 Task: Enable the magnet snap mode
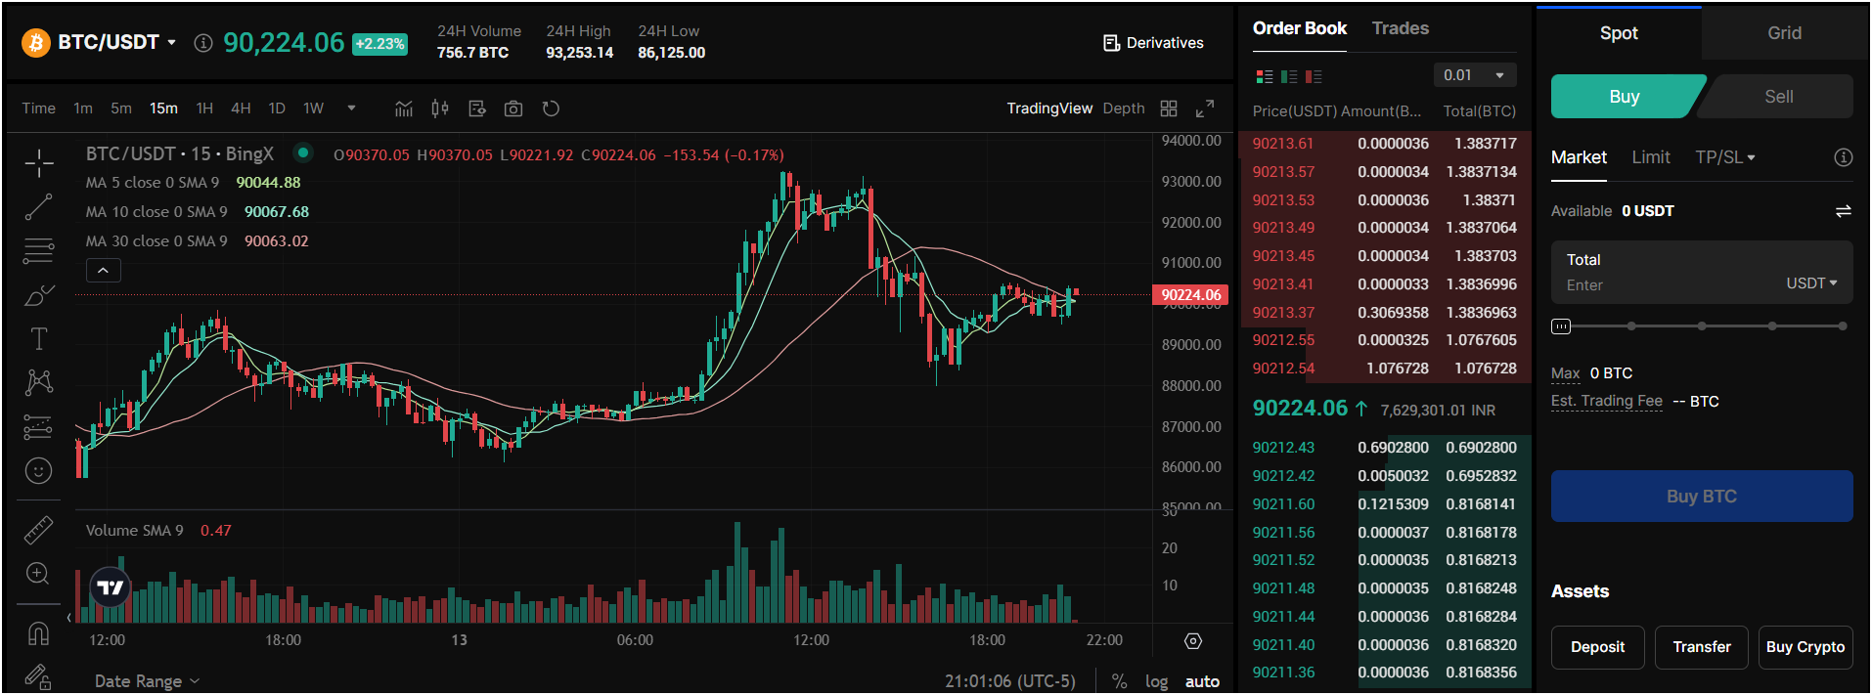pos(38,633)
